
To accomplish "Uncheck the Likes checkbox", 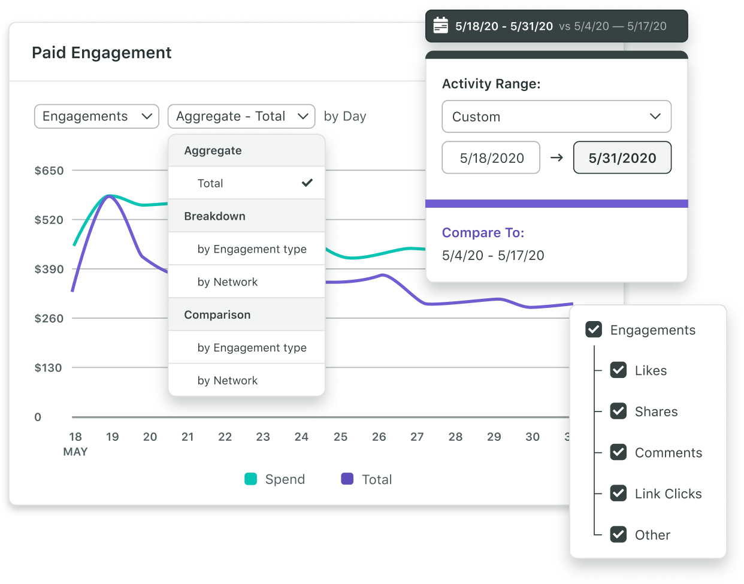I will pos(618,370).
